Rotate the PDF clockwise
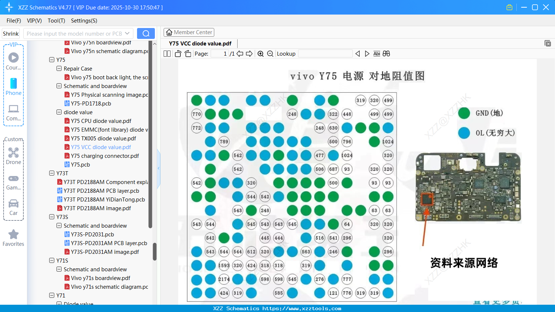 coord(187,53)
